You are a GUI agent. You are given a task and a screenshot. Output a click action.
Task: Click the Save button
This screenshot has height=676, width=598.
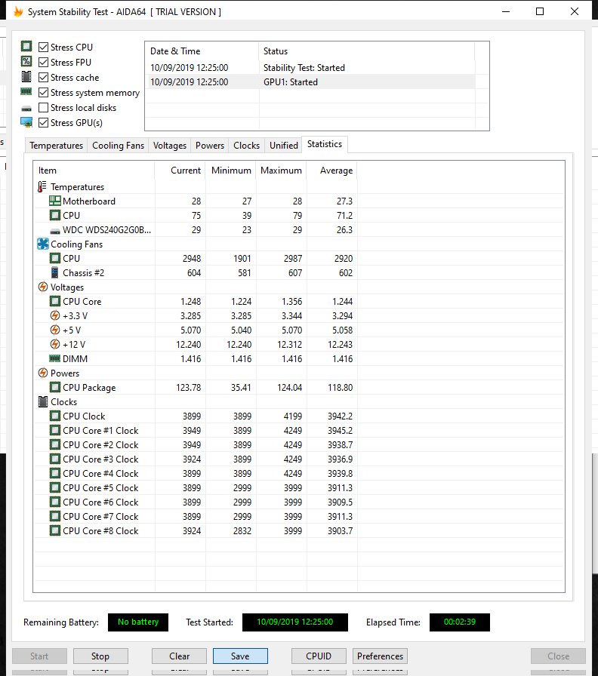pyautogui.click(x=240, y=656)
